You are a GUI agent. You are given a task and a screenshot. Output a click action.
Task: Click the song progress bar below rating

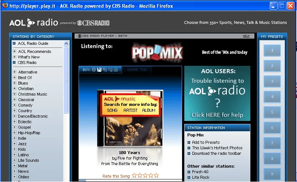point(130,180)
